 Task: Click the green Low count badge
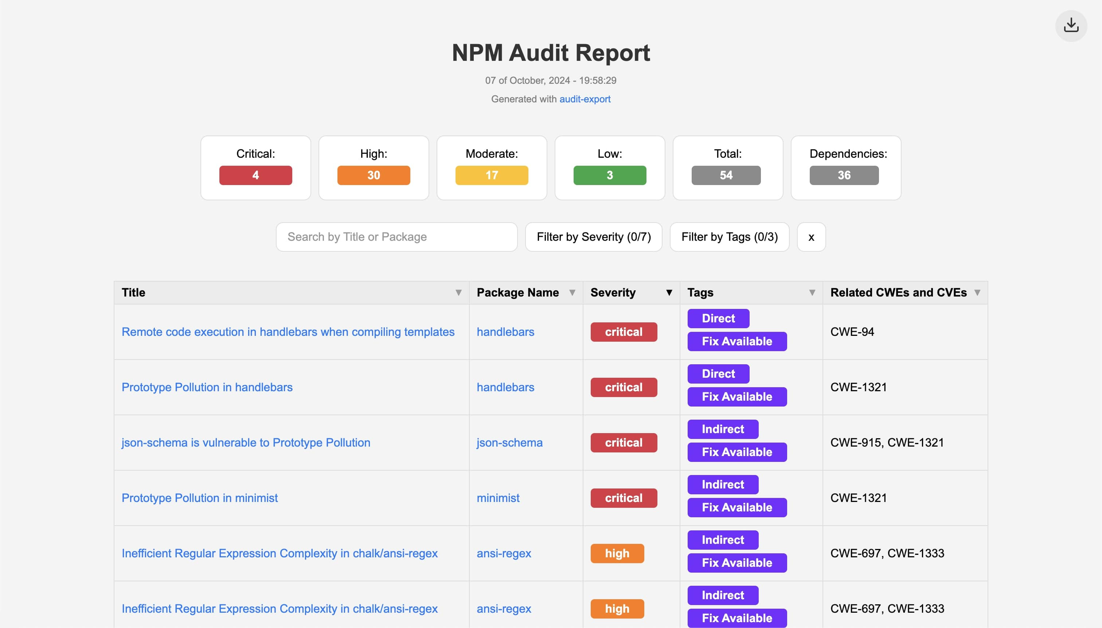(x=609, y=176)
